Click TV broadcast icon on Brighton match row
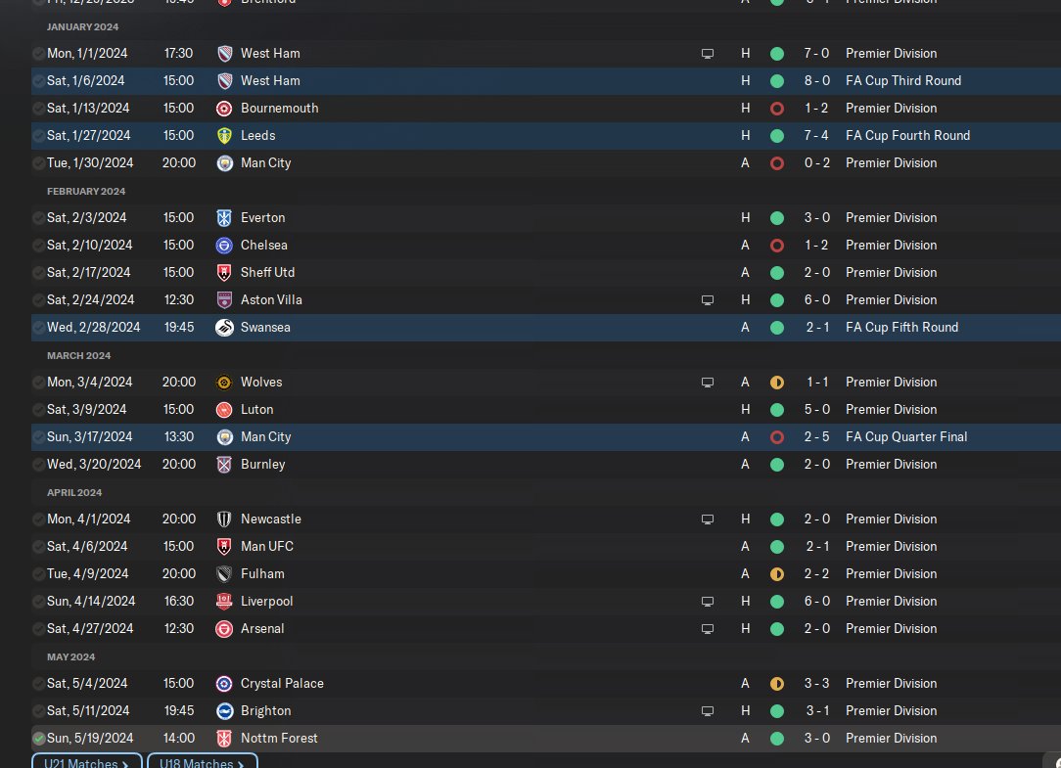This screenshot has height=768, width=1061. pyautogui.click(x=708, y=711)
